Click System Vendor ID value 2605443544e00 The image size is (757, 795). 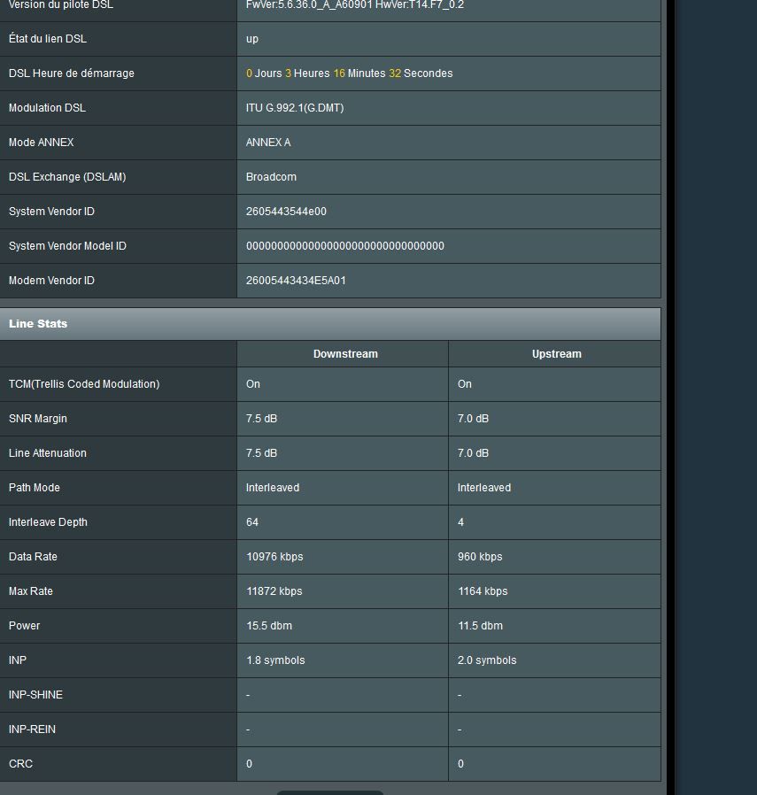286,212
